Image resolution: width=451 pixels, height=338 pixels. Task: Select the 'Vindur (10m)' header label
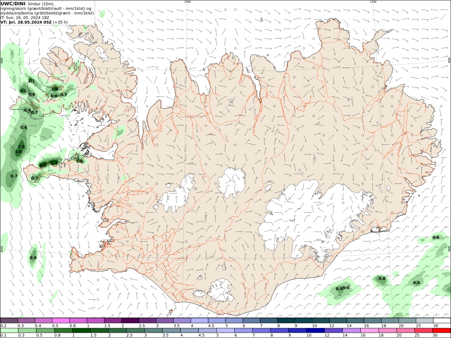[41, 4]
